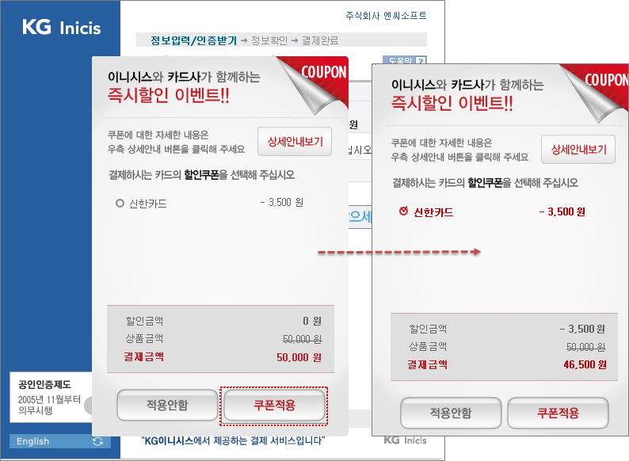Click the dashed red arrow between the dialogs
The height and width of the screenshot is (461, 629).
398,253
